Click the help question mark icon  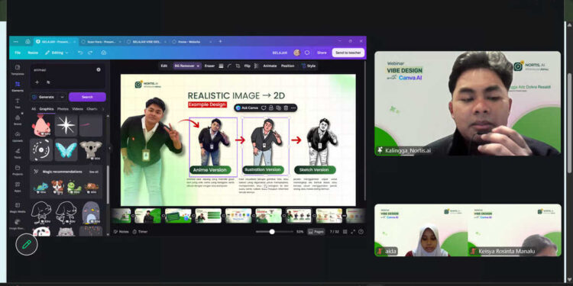click(x=361, y=232)
